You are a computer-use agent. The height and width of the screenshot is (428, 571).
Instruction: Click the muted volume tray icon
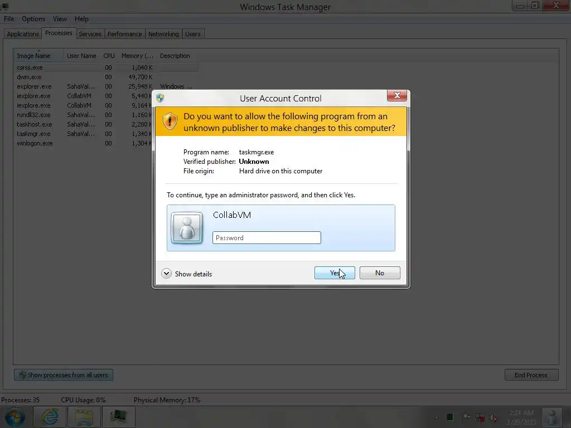(x=493, y=417)
